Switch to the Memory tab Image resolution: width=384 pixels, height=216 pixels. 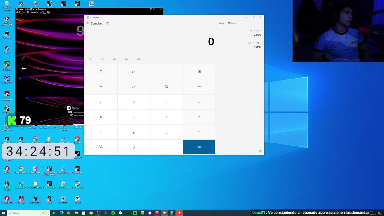232,23
